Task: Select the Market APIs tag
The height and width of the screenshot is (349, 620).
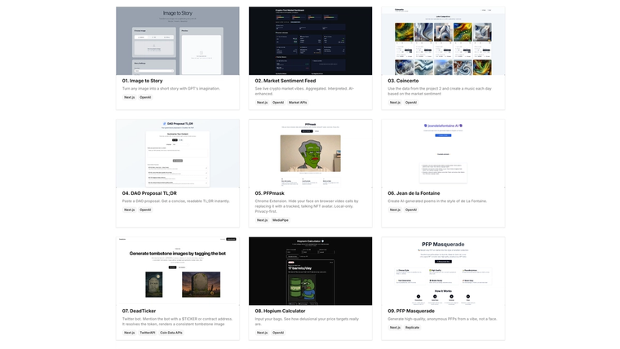Action: point(298,103)
